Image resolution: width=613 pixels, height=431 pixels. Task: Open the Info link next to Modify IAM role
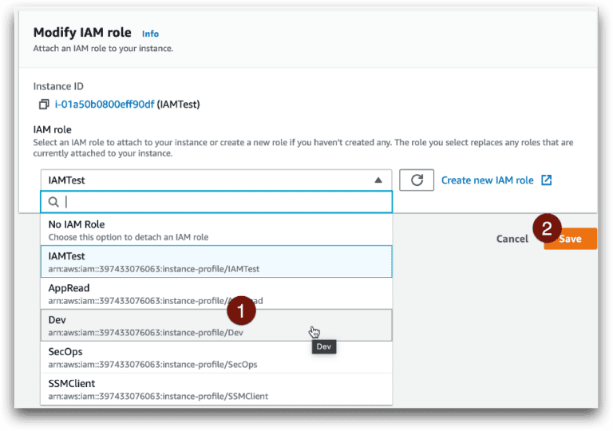coord(150,34)
